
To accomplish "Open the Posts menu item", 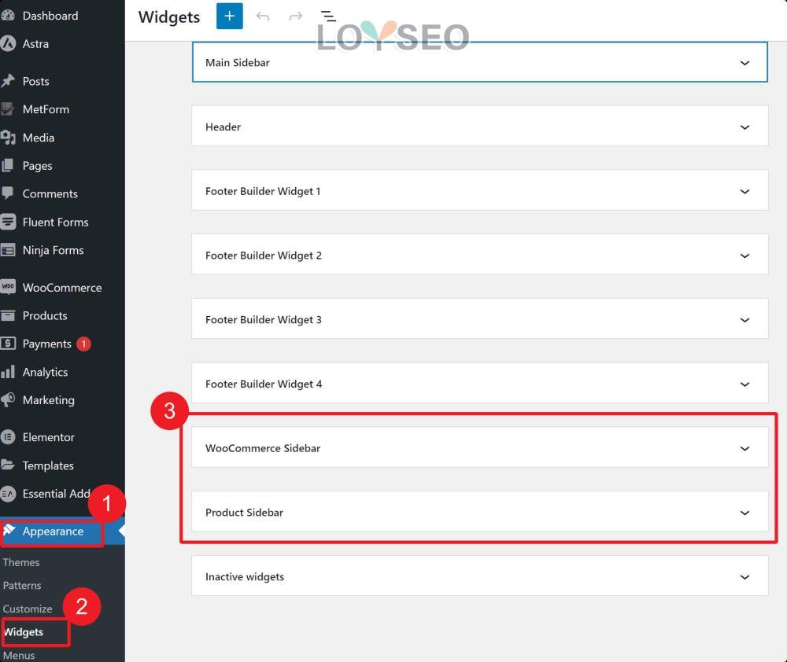I will tap(35, 81).
